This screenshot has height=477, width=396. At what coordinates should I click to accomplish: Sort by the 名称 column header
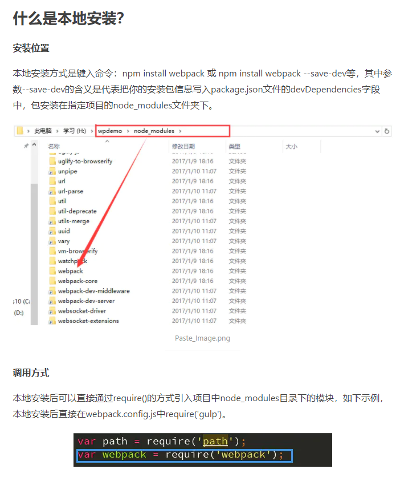[54, 146]
